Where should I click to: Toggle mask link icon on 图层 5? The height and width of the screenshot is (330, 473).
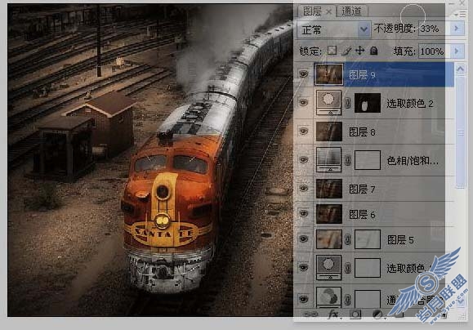(348, 240)
